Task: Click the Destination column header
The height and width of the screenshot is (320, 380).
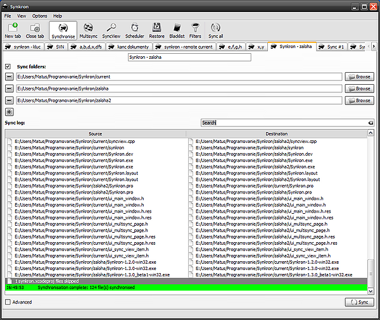Action: pos(277,134)
